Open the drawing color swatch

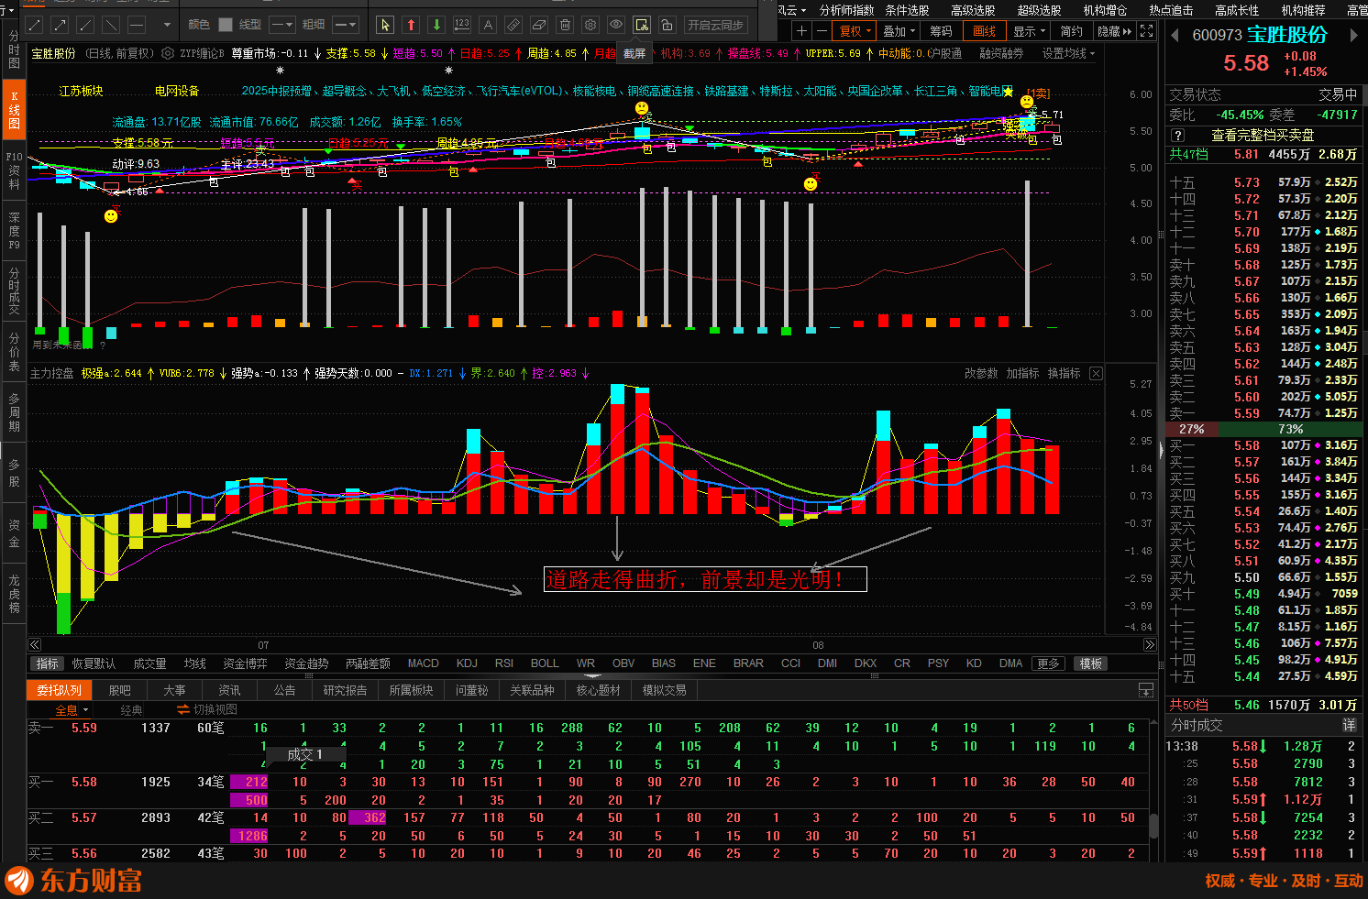[x=226, y=25]
